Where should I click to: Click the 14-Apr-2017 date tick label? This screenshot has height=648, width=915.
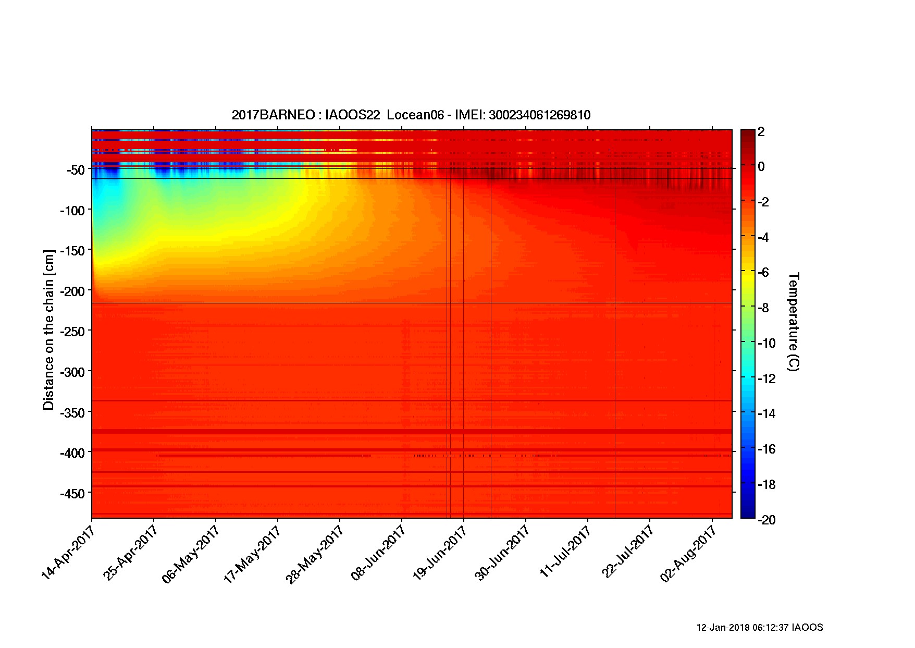click(x=68, y=552)
